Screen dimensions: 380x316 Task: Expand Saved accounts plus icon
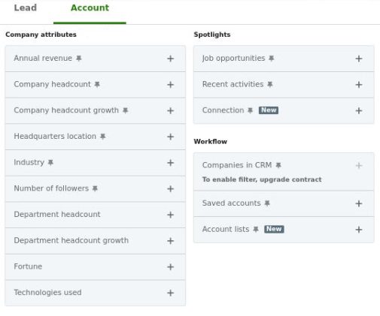359,203
